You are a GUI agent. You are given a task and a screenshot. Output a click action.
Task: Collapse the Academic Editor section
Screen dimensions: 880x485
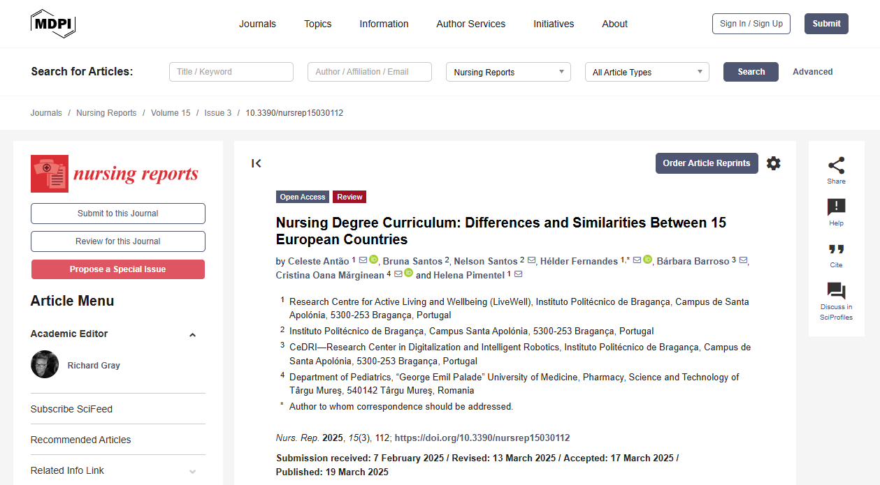point(192,335)
